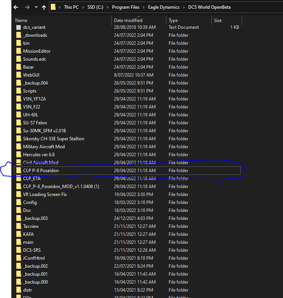The width and height of the screenshot is (283, 298).
Task: Sort by Date modified column header
Action: (x=128, y=20)
